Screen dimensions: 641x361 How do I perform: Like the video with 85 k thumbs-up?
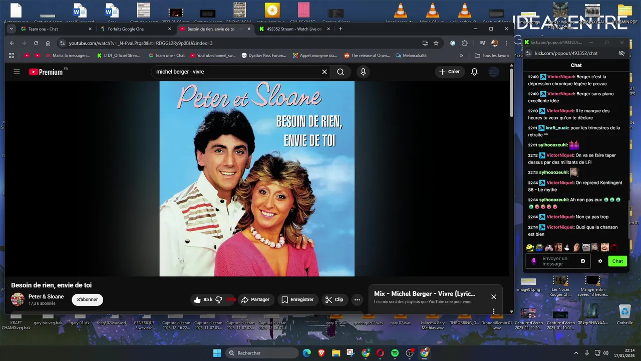(x=203, y=299)
